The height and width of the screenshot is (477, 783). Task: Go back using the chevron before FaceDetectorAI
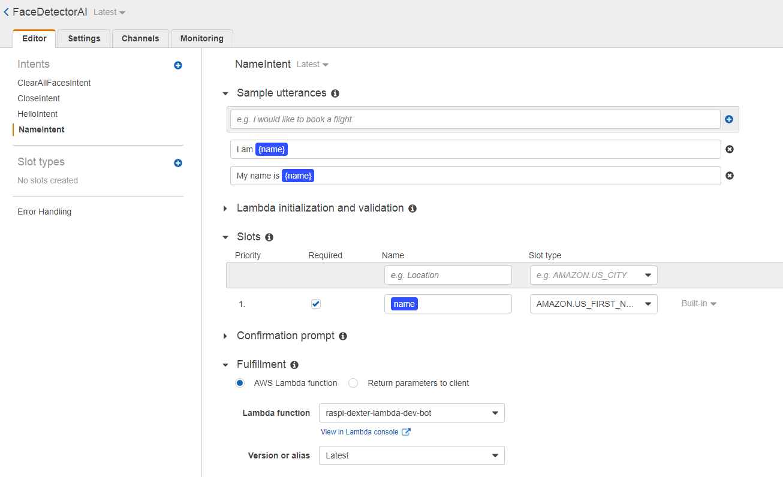(x=7, y=11)
